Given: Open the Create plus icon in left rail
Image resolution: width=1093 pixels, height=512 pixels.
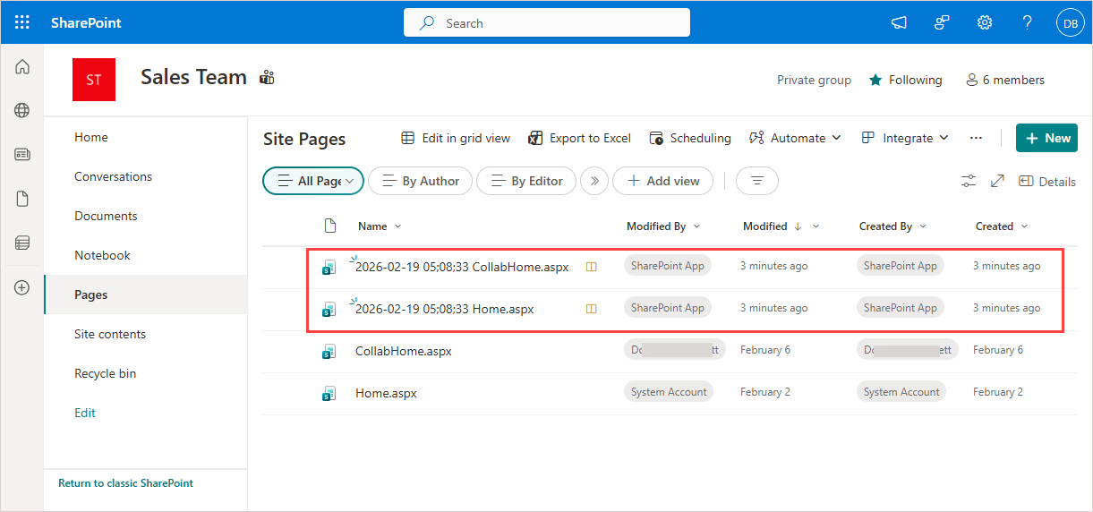Looking at the screenshot, I should coord(22,287).
